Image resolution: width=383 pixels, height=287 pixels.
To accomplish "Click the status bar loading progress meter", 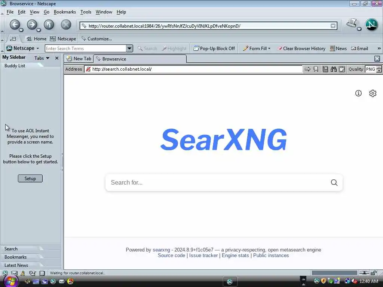I will pos(334,273).
